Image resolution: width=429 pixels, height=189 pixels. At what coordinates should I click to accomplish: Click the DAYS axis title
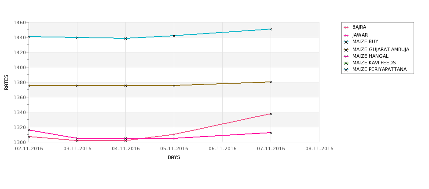coord(174,157)
